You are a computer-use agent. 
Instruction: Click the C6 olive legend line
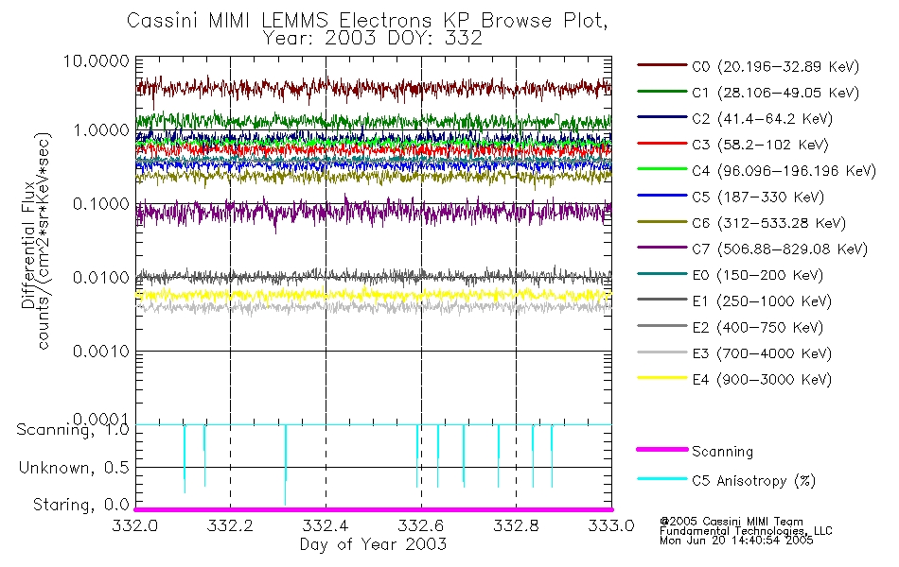[662, 222]
